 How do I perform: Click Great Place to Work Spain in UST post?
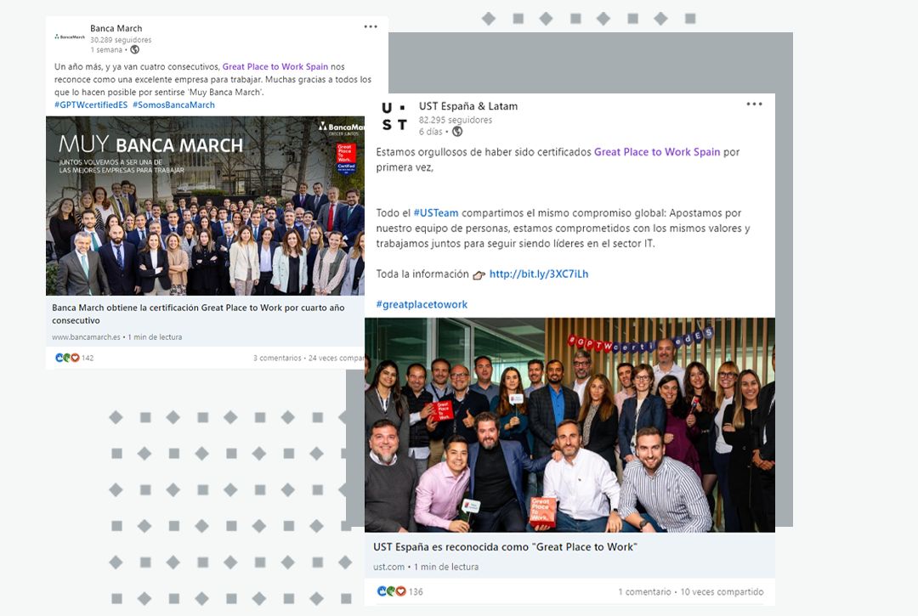click(657, 152)
